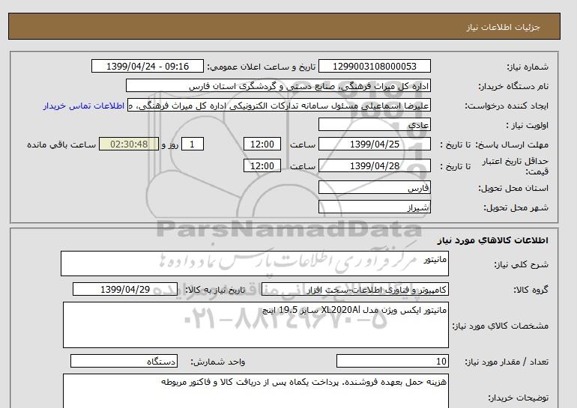
Task: Click the label واحد شمارش
Action: (217, 362)
